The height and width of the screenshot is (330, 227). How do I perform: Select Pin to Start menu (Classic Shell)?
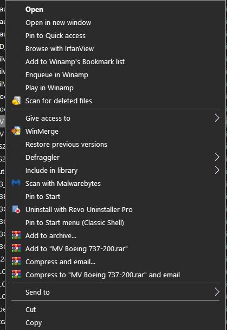coord(75,222)
